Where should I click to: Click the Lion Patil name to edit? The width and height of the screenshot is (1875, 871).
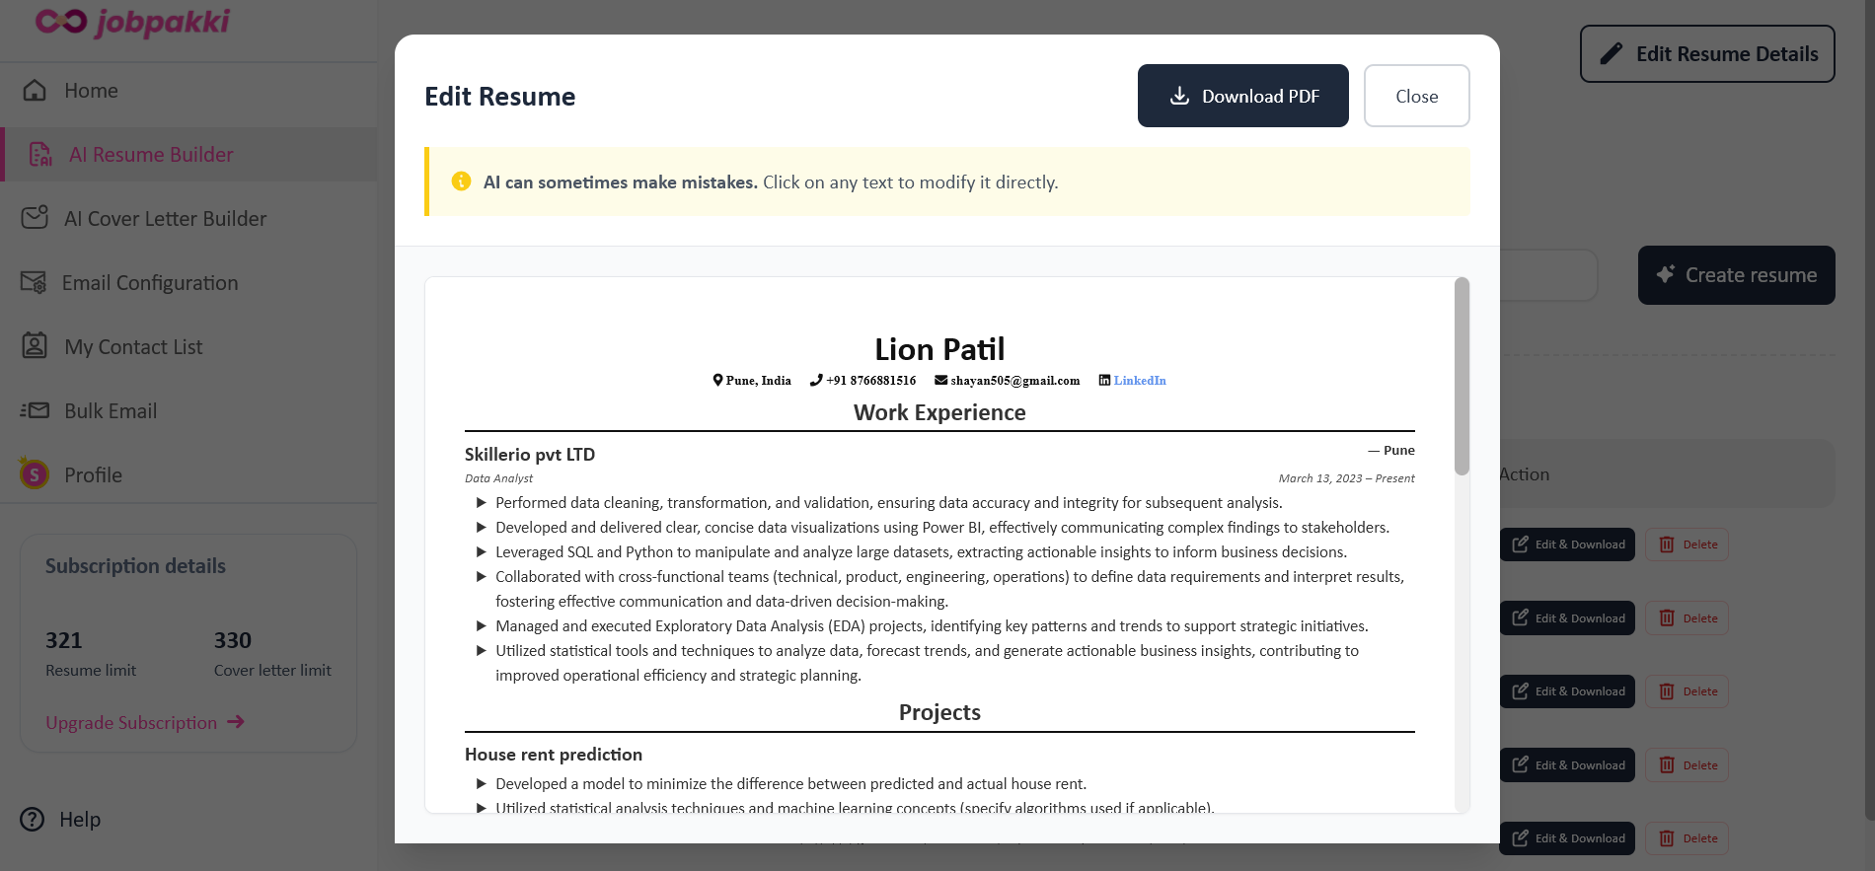point(939,349)
